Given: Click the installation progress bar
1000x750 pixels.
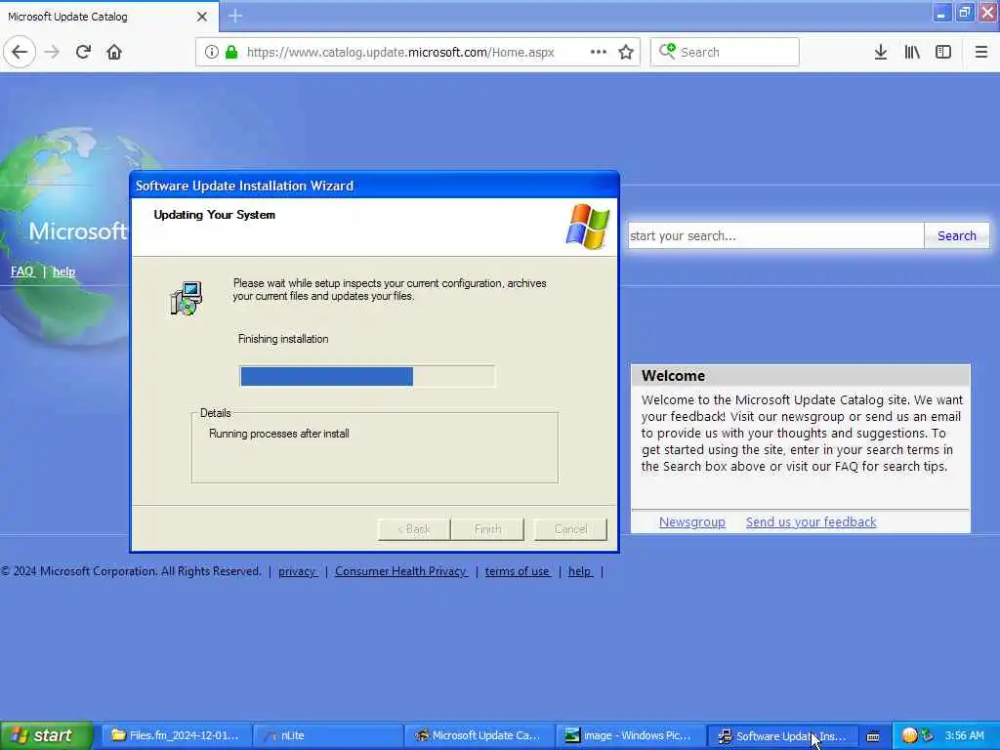Looking at the screenshot, I should coord(367,376).
